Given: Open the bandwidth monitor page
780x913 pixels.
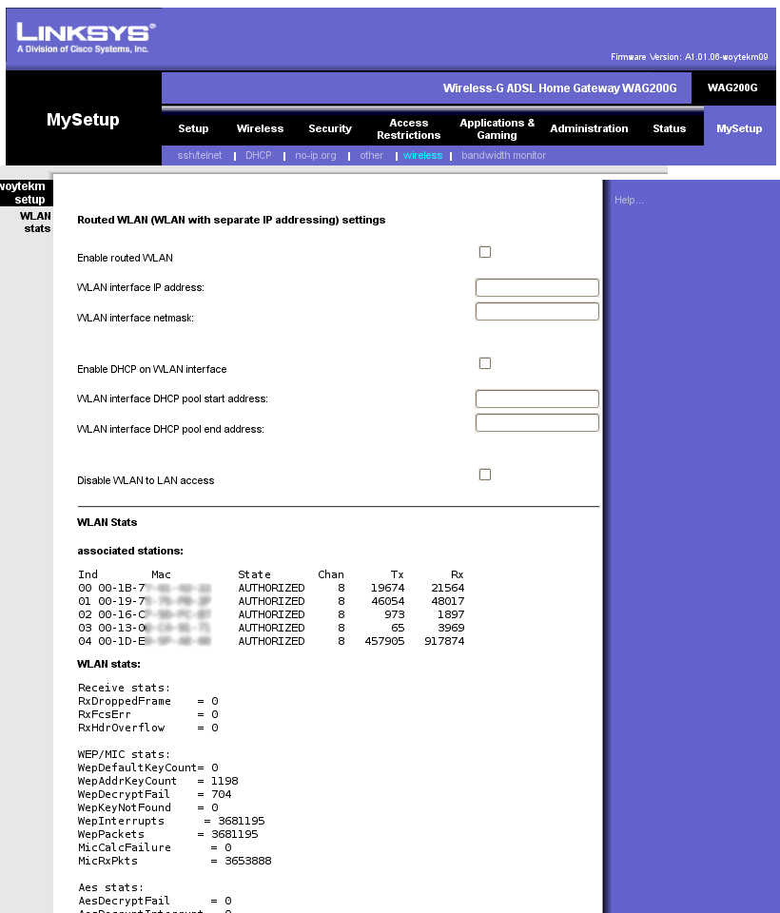Looking at the screenshot, I should point(503,155).
